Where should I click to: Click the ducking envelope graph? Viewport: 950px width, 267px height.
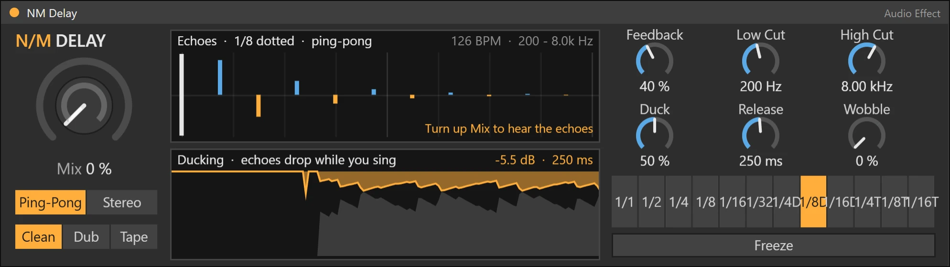(385, 214)
